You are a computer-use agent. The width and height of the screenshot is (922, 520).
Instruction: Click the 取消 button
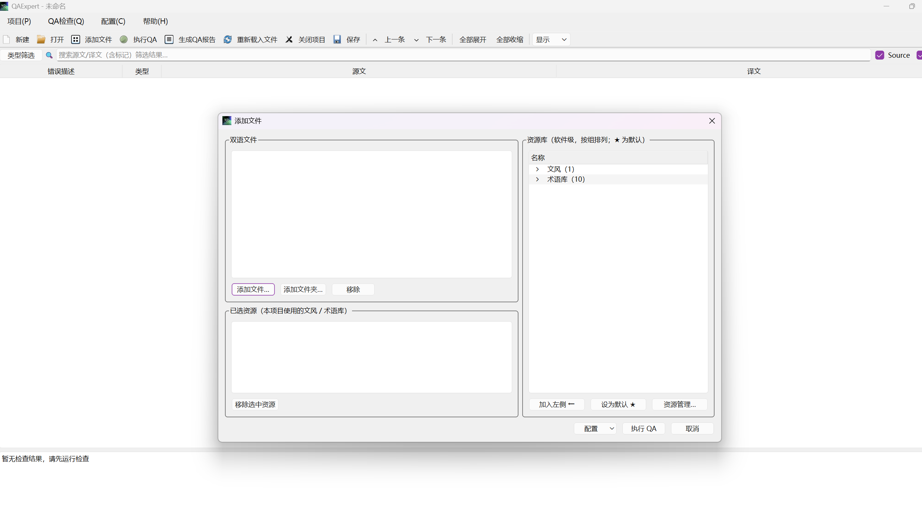coord(692,428)
